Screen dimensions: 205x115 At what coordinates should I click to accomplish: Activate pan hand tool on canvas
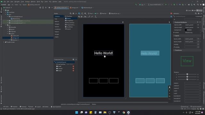click(x=169, y=87)
